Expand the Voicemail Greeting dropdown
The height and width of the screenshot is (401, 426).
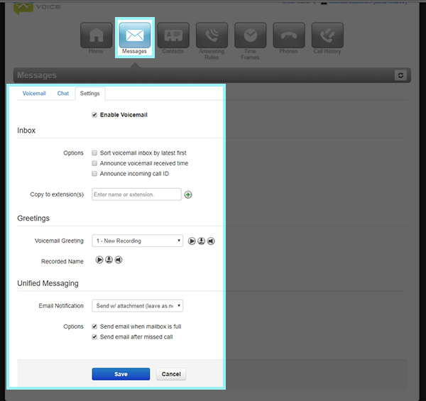click(138, 241)
